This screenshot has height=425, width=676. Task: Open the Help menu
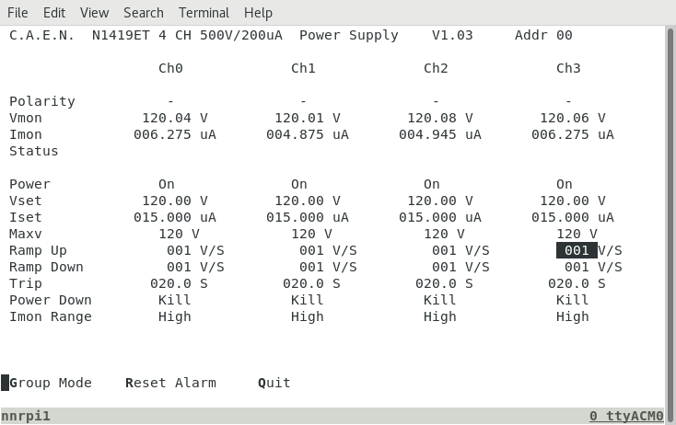(258, 13)
